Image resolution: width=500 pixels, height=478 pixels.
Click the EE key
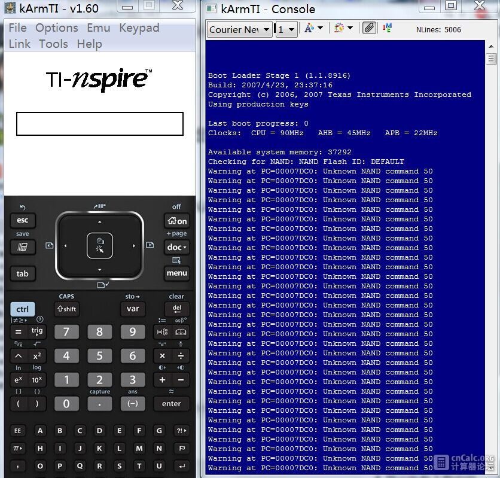click(x=17, y=431)
